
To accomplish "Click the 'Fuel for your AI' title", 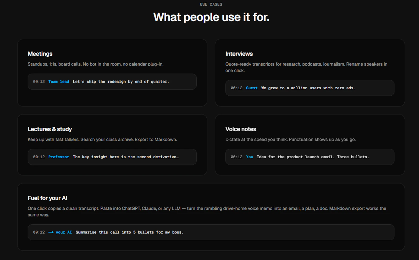I will [47, 198].
